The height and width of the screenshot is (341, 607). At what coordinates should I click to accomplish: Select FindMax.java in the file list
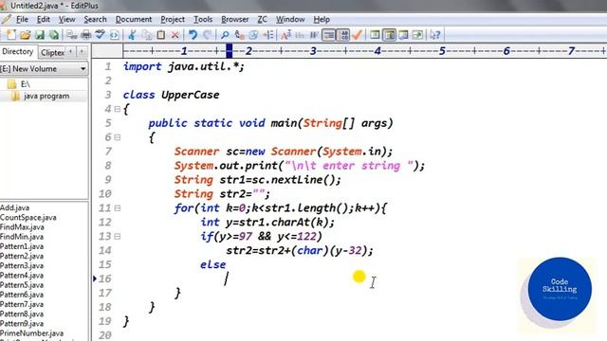(x=22, y=227)
